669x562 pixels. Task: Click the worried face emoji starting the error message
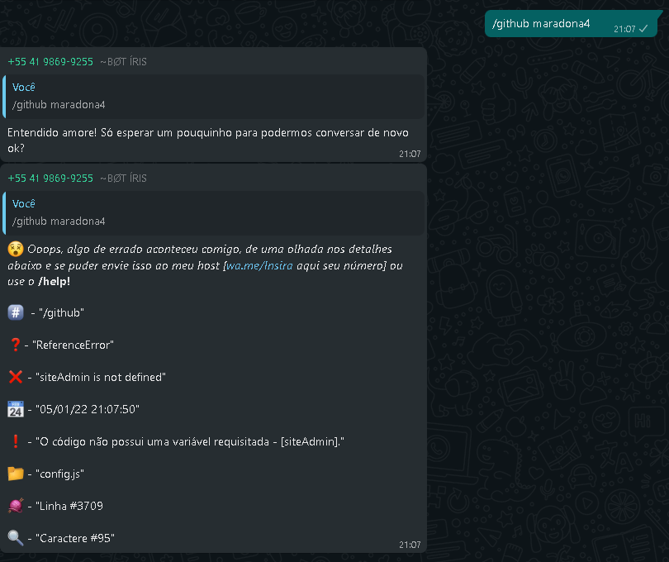click(15, 249)
